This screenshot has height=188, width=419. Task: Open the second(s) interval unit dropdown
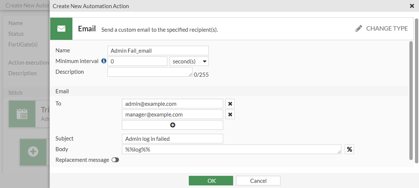(x=189, y=61)
